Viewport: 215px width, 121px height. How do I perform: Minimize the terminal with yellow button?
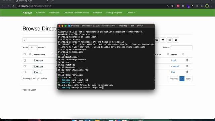pyautogui.click(x=62, y=26)
